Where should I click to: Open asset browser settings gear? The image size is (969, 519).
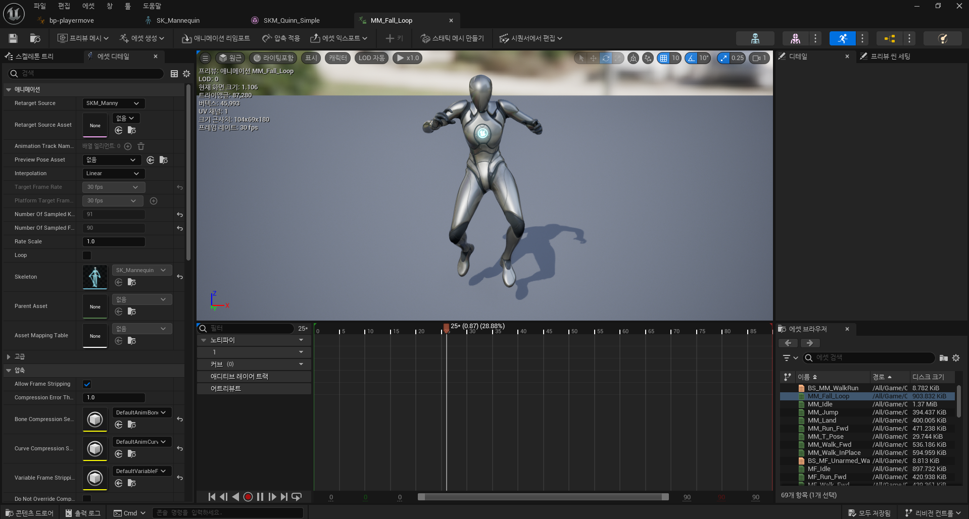pos(956,358)
